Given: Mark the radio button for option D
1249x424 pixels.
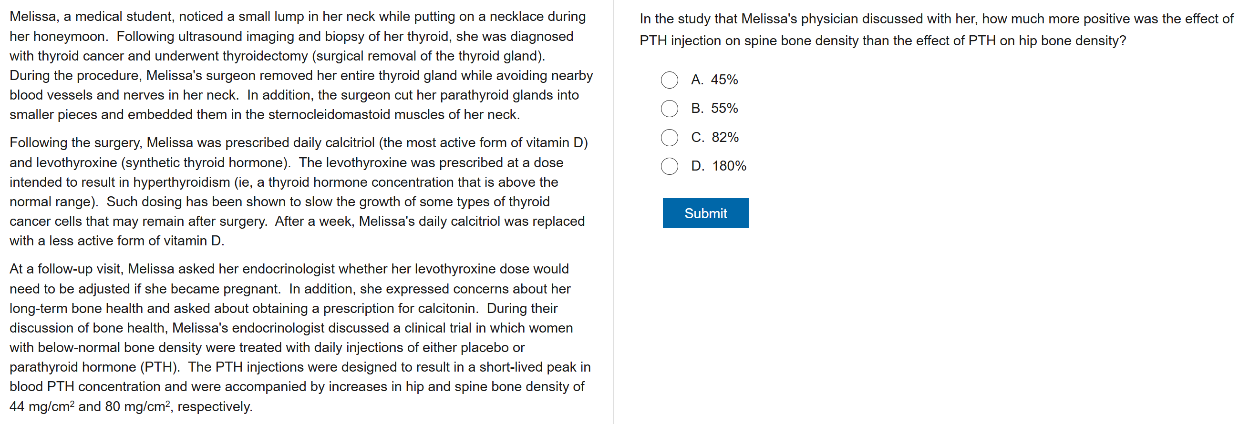Looking at the screenshot, I should pyautogui.click(x=669, y=166).
